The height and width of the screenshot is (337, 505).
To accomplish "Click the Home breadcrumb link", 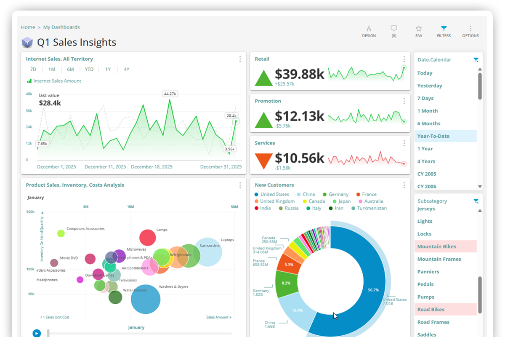I will [x=28, y=27].
